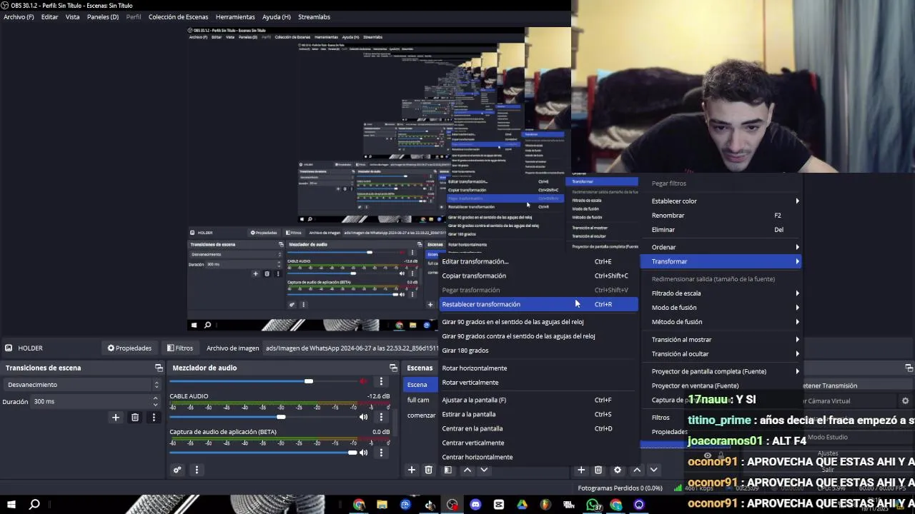The height and width of the screenshot is (514, 915).
Task: Click the Archivo de imagen path field
Action: click(x=352, y=348)
